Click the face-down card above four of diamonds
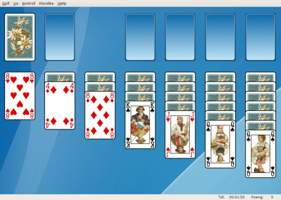Screen dimensions: 281x200 coord(60,77)
